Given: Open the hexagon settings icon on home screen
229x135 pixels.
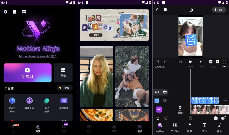Looking at the screenshot, I should click(x=5, y=12).
